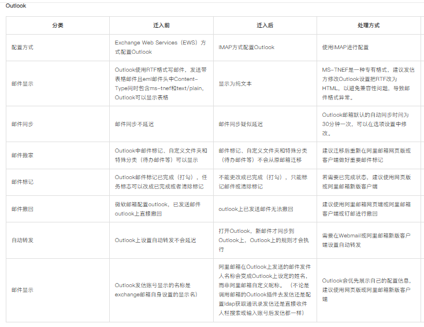Click the '自动转发' row label
This screenshot has width=424, height=327.
point(23,240)
